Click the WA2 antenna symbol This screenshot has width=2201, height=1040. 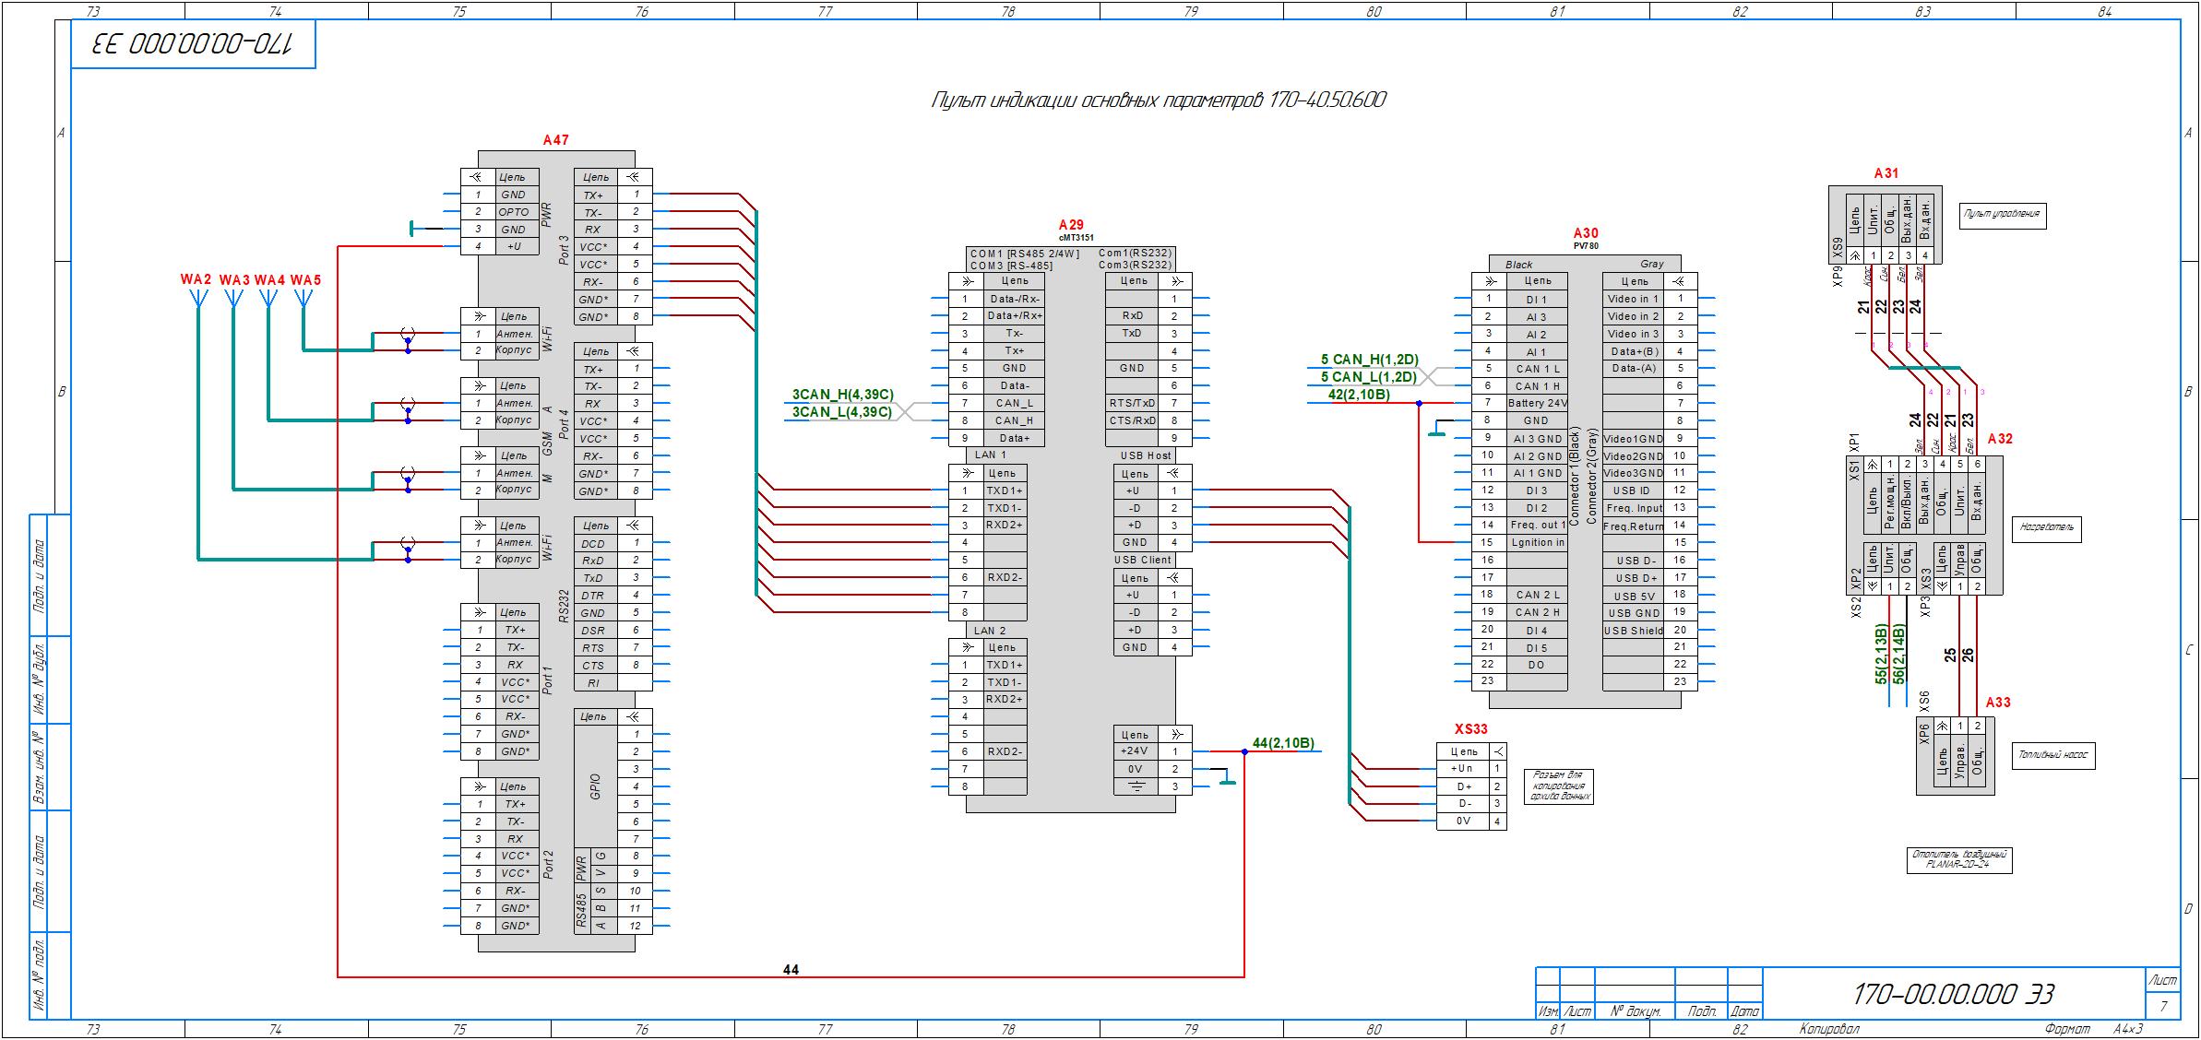click(x=197, y=298)
